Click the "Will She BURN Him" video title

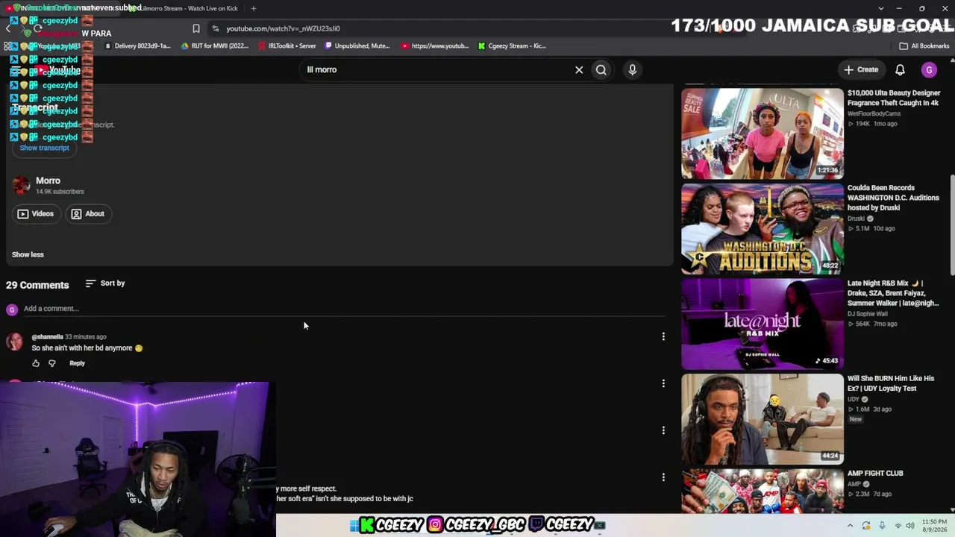click(x=891, y=383)
